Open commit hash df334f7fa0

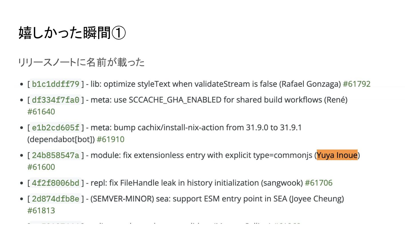56,100
